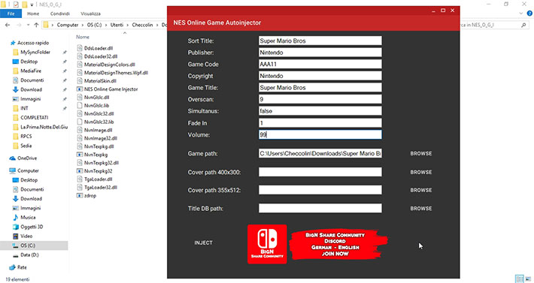Viewport: 534px width, 283px height.
Task: Select the NvnImage32.dll file
Action: coord(101,138)
